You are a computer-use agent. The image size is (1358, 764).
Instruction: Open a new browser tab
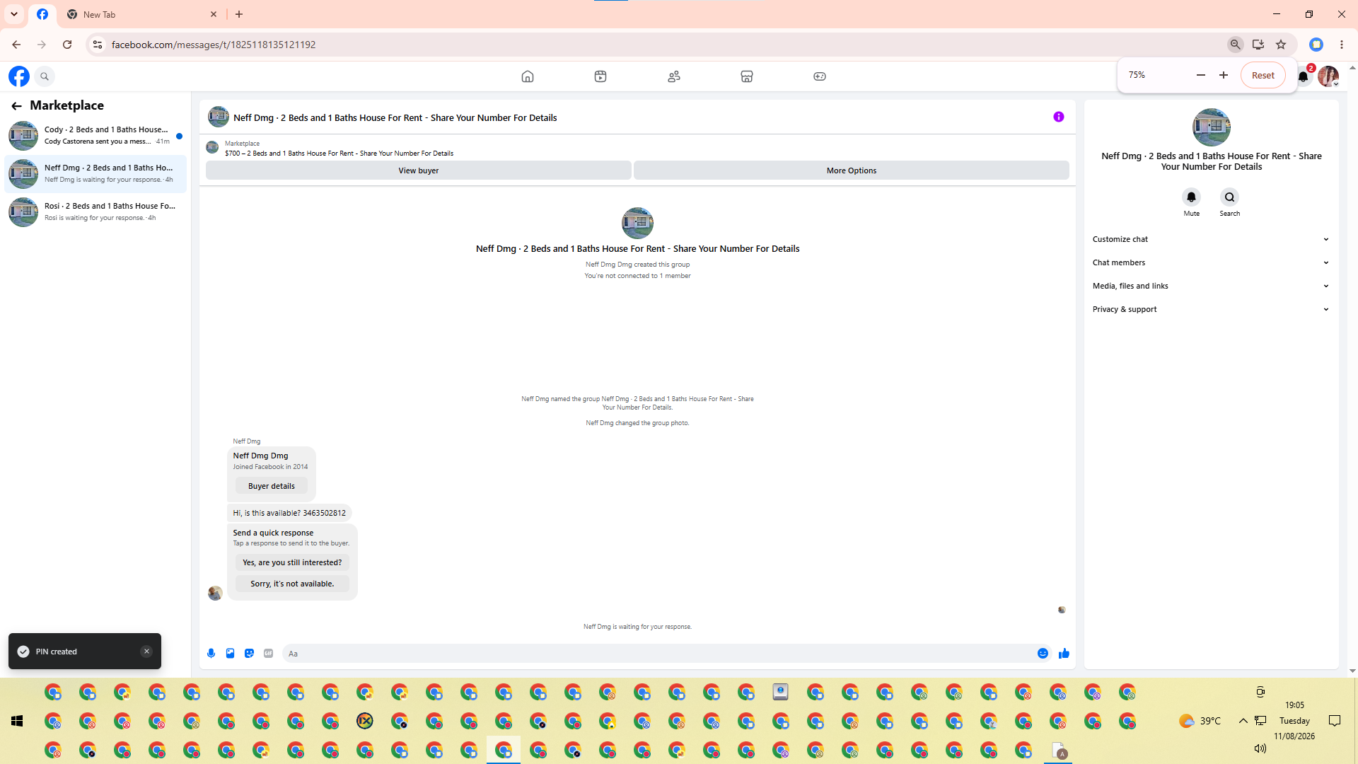(239, 14)
